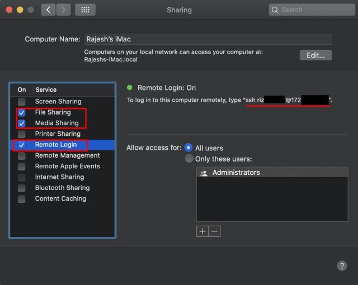Enable Bluetooth Sharing checkbox
The image size is (358, 285).
point(22,188)
